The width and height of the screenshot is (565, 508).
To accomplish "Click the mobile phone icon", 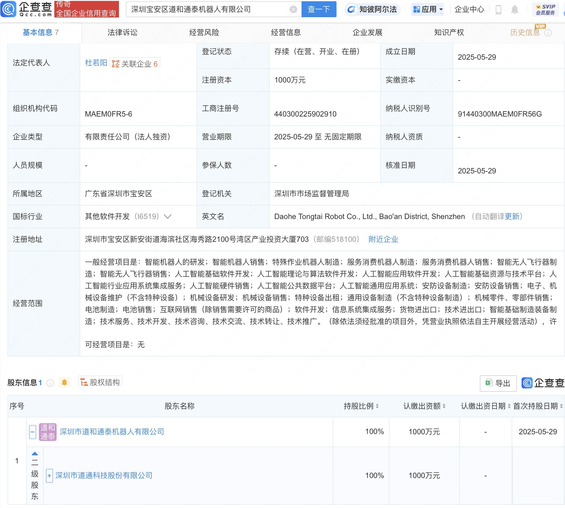I will point(499,10).
